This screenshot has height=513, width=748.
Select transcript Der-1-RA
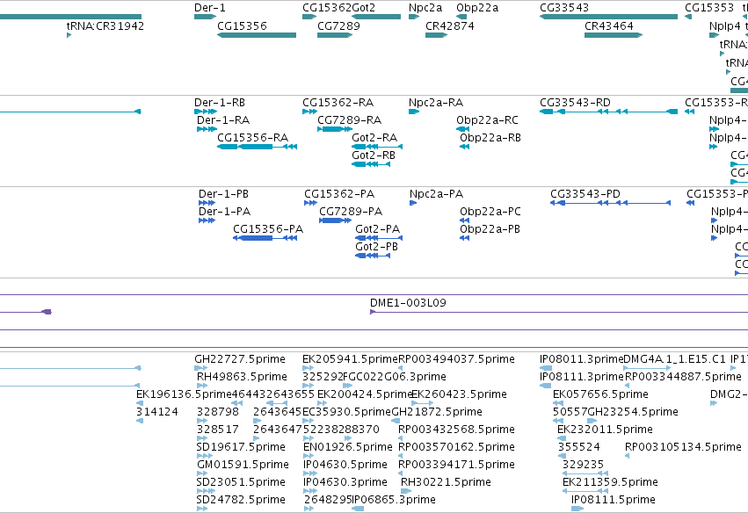pyautogui.click(x=207, y=129)
